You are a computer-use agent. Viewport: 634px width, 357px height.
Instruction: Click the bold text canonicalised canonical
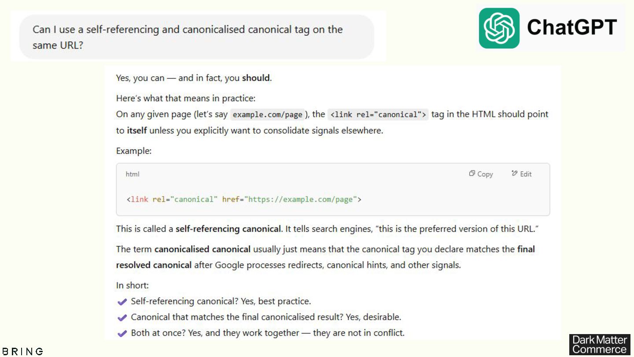tap(202, 249)
